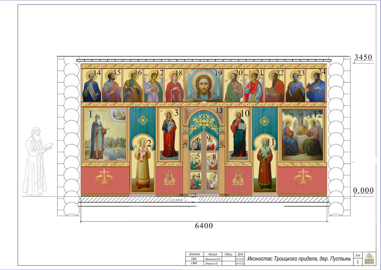Select the arched deacon door icon numbered 2
This screenshot has width=381, height=270.
[x=143, y=163]
